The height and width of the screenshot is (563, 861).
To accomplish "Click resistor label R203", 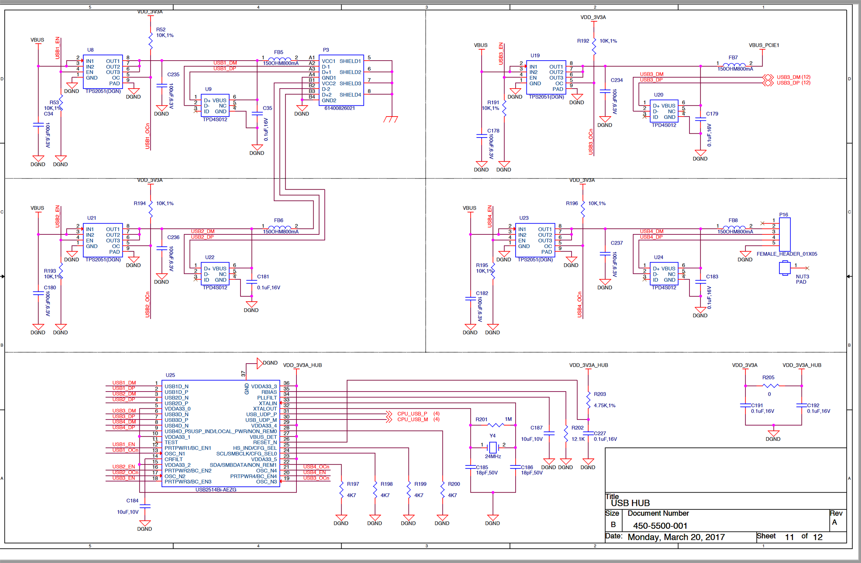I will tap(600, 394).
